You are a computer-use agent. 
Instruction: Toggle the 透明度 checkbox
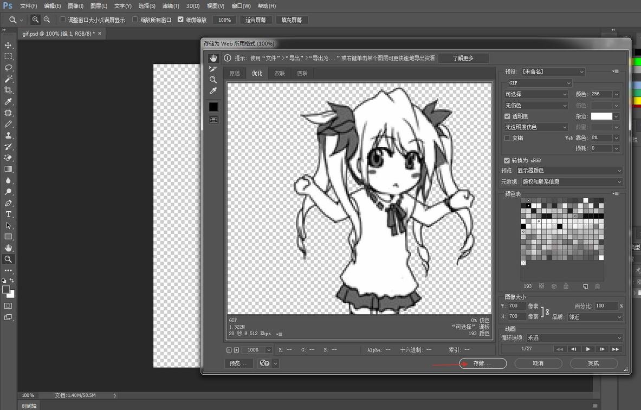(x=507, y=116)
